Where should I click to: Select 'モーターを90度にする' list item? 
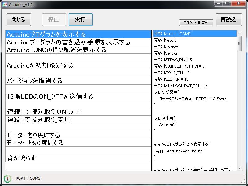78,143
